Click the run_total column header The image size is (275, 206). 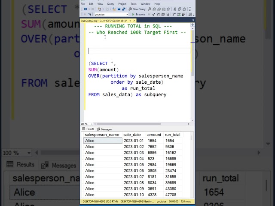[173, 135]
